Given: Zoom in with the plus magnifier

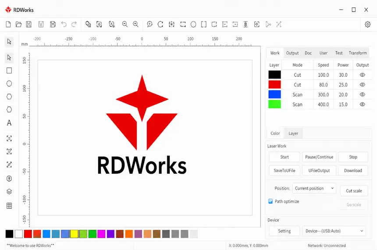Looking at the screenshot, I should [135, 24].
